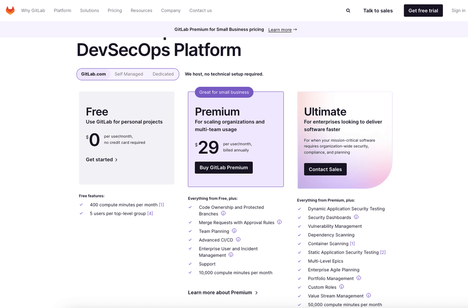
Task: Click info icon next to Custom Roles
Action: pos(341,287)
